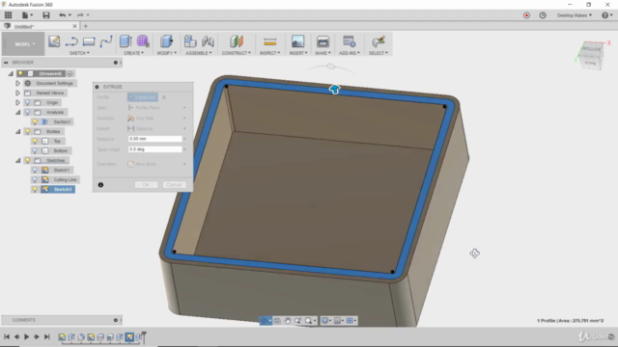Click the Look At navigation icon
The image size is (618, 347).
click(x=277, y=321)
